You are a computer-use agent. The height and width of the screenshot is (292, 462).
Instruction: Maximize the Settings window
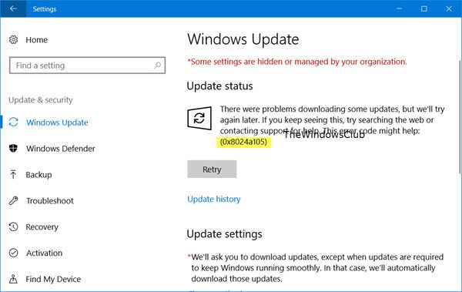[423, 8]
